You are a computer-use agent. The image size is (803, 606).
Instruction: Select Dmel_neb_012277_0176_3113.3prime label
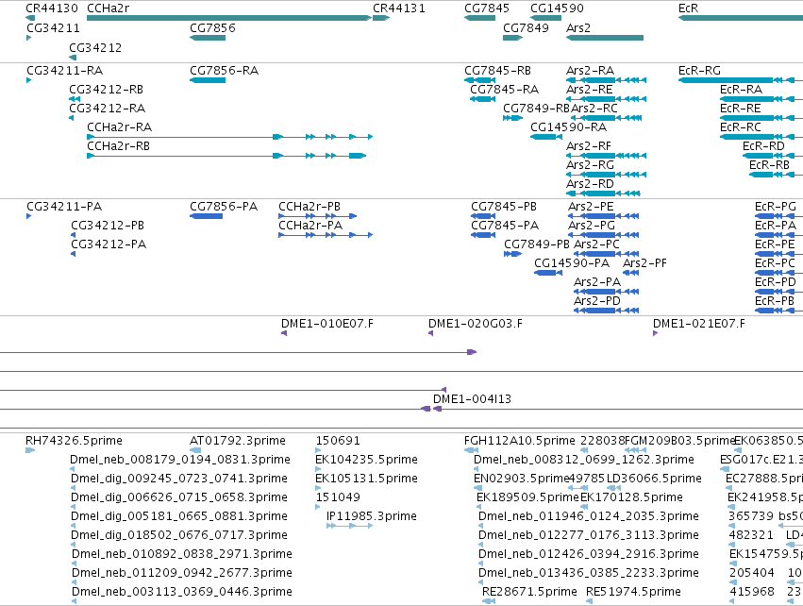click(x=589, y=535)
